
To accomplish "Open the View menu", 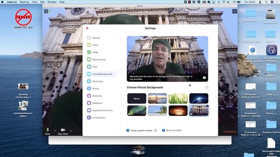I will coord(35,2).
